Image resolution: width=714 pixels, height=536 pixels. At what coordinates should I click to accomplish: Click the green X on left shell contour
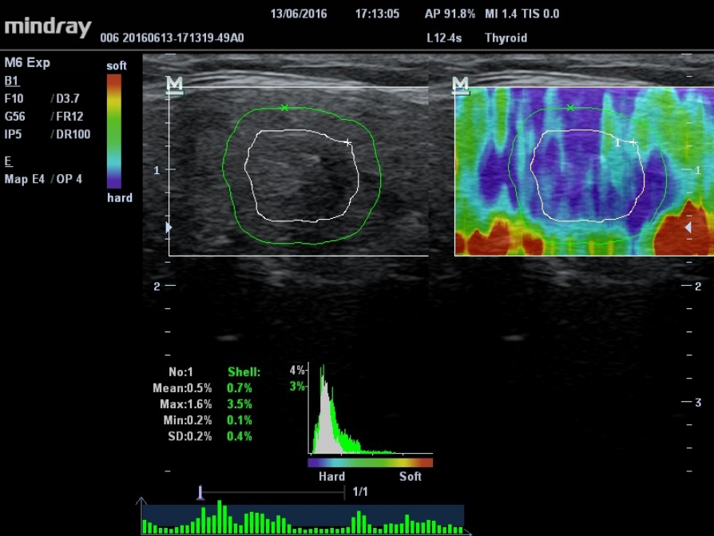284,107
